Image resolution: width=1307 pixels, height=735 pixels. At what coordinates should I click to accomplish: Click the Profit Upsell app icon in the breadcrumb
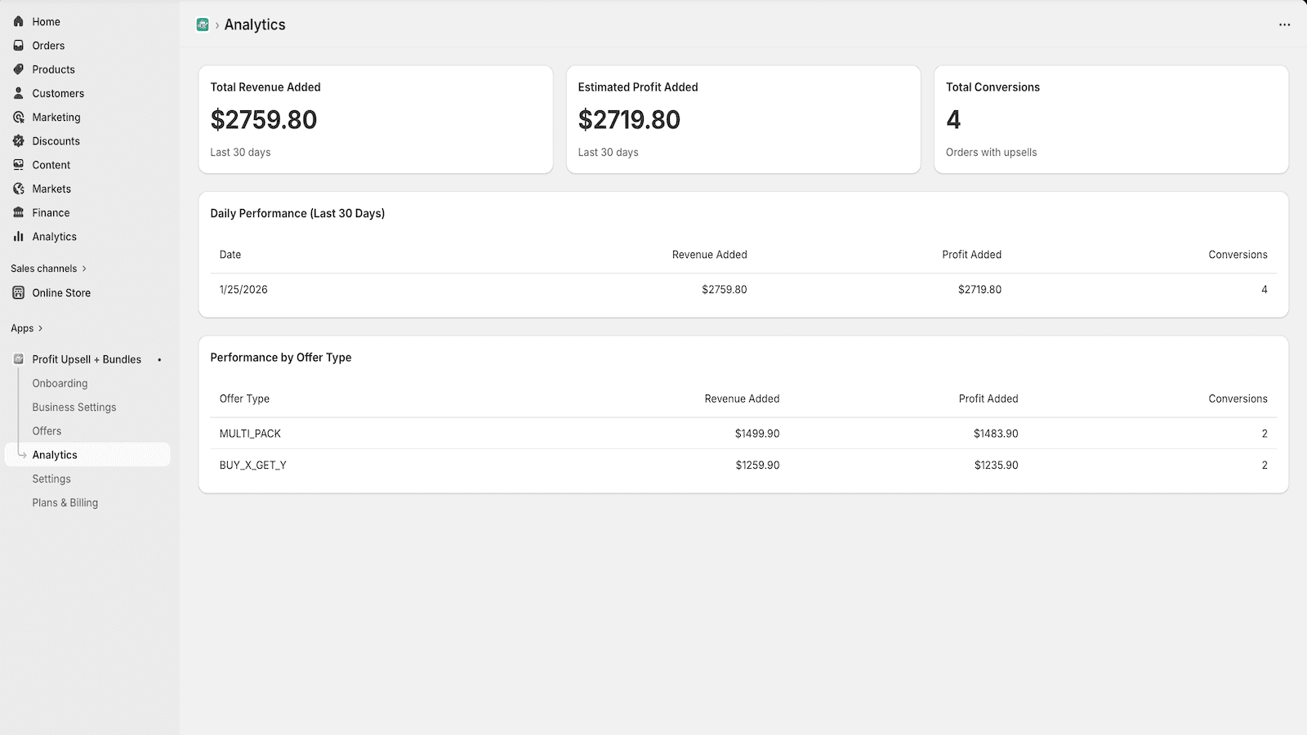point(202,24)
